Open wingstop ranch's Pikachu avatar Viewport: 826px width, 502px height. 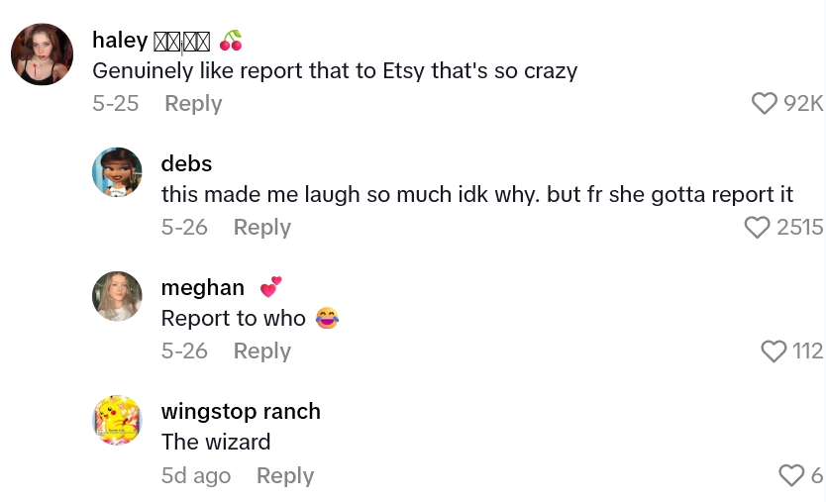coord(117,421)
